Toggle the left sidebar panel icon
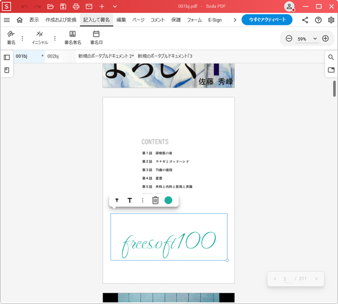Viewport: 338px width, 304px height. (7, 57)
